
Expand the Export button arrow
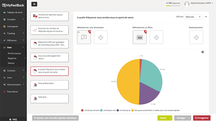(x=170, y=118)
